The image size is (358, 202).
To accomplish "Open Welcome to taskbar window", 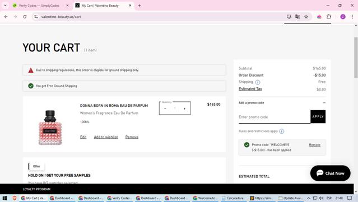I will tap(205, 198).
